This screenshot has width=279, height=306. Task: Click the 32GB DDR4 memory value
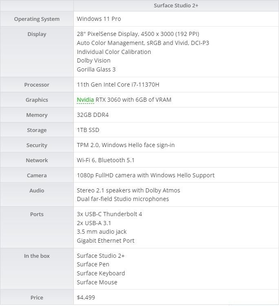[x=93, y=115]
